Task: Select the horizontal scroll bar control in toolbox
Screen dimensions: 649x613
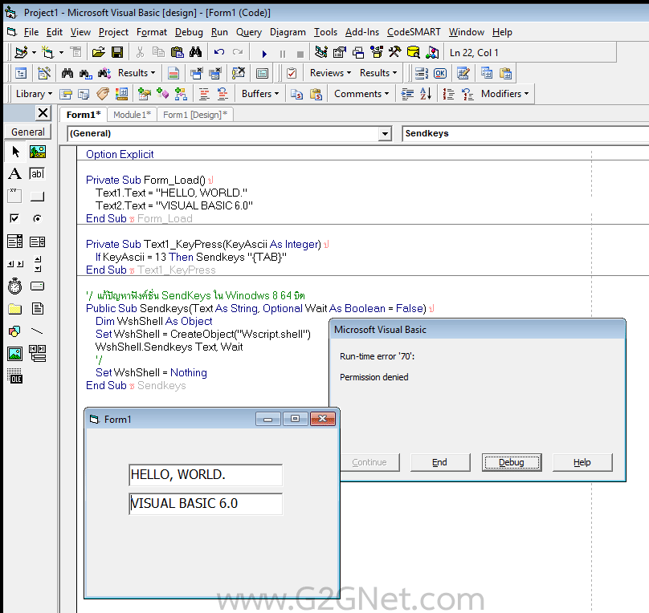Action: (x=15, y=264)
